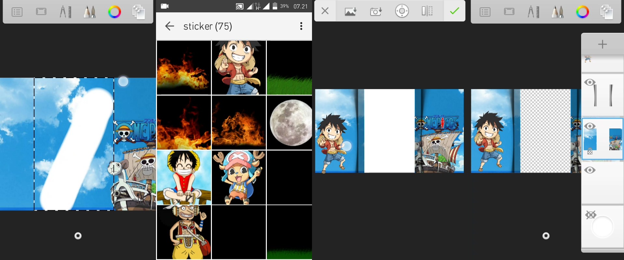The width and height of the screenshot is (624, 260).
Task: Tap the fullscreen frame icon on the rightmost screen
Action: click(x=509, y=12)
